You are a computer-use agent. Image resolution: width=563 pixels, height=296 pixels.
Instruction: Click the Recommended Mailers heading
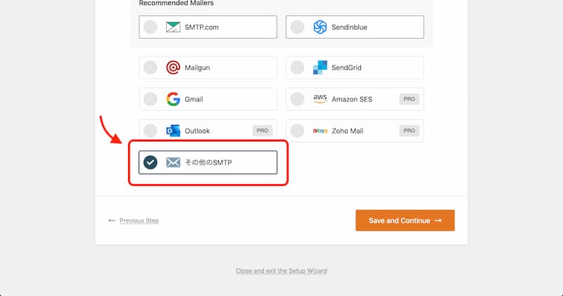[x=177, y=3]
